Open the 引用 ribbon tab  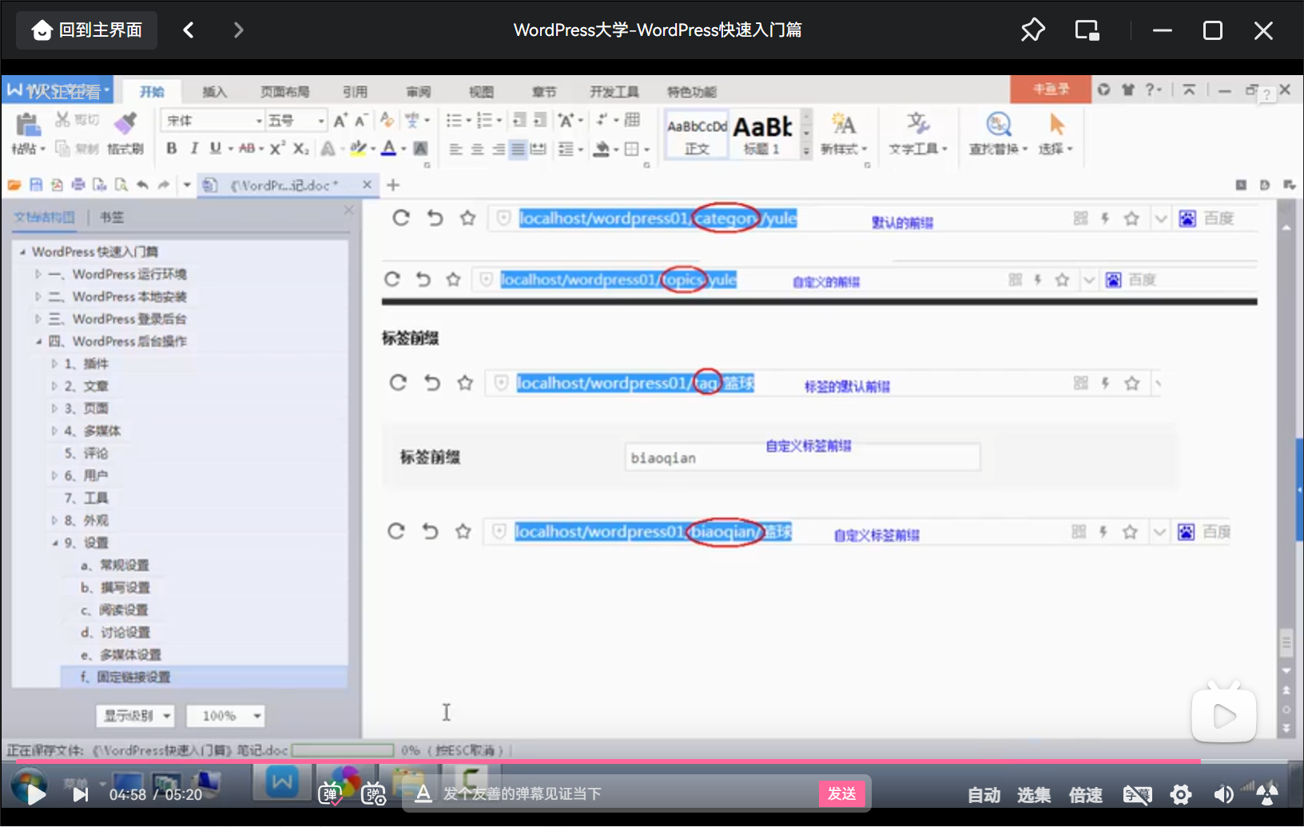click(x=355, y=92)
